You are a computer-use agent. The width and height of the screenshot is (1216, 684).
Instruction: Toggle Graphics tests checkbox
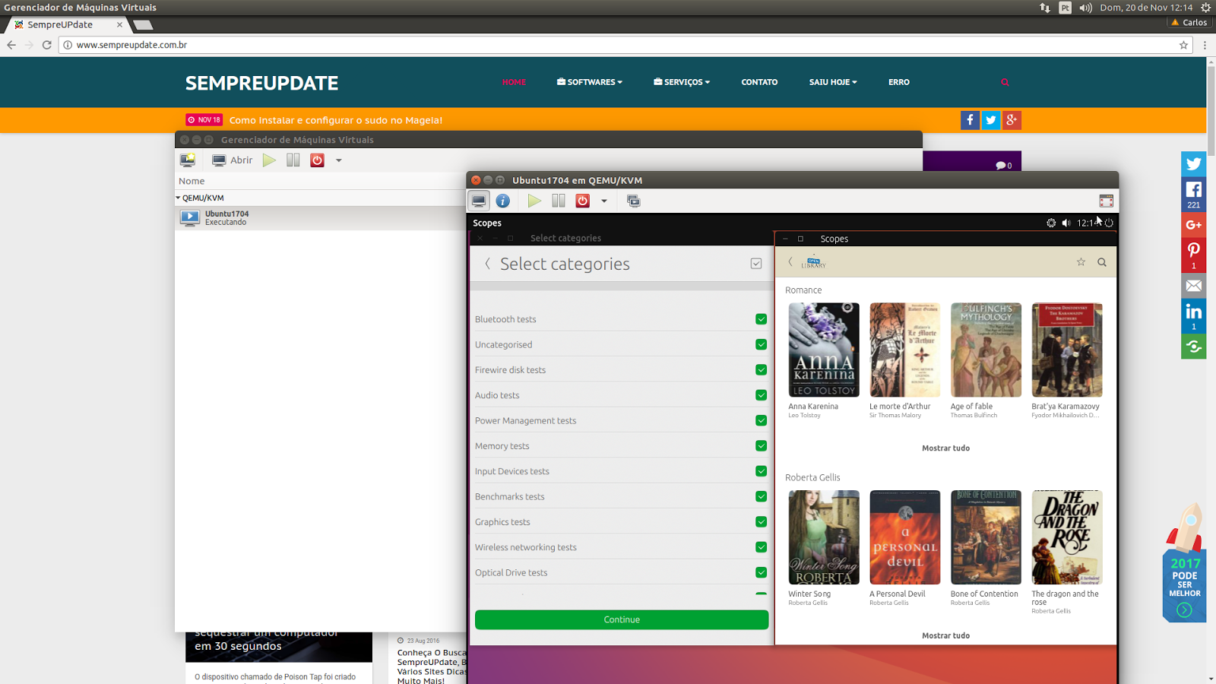pos(761,521)
